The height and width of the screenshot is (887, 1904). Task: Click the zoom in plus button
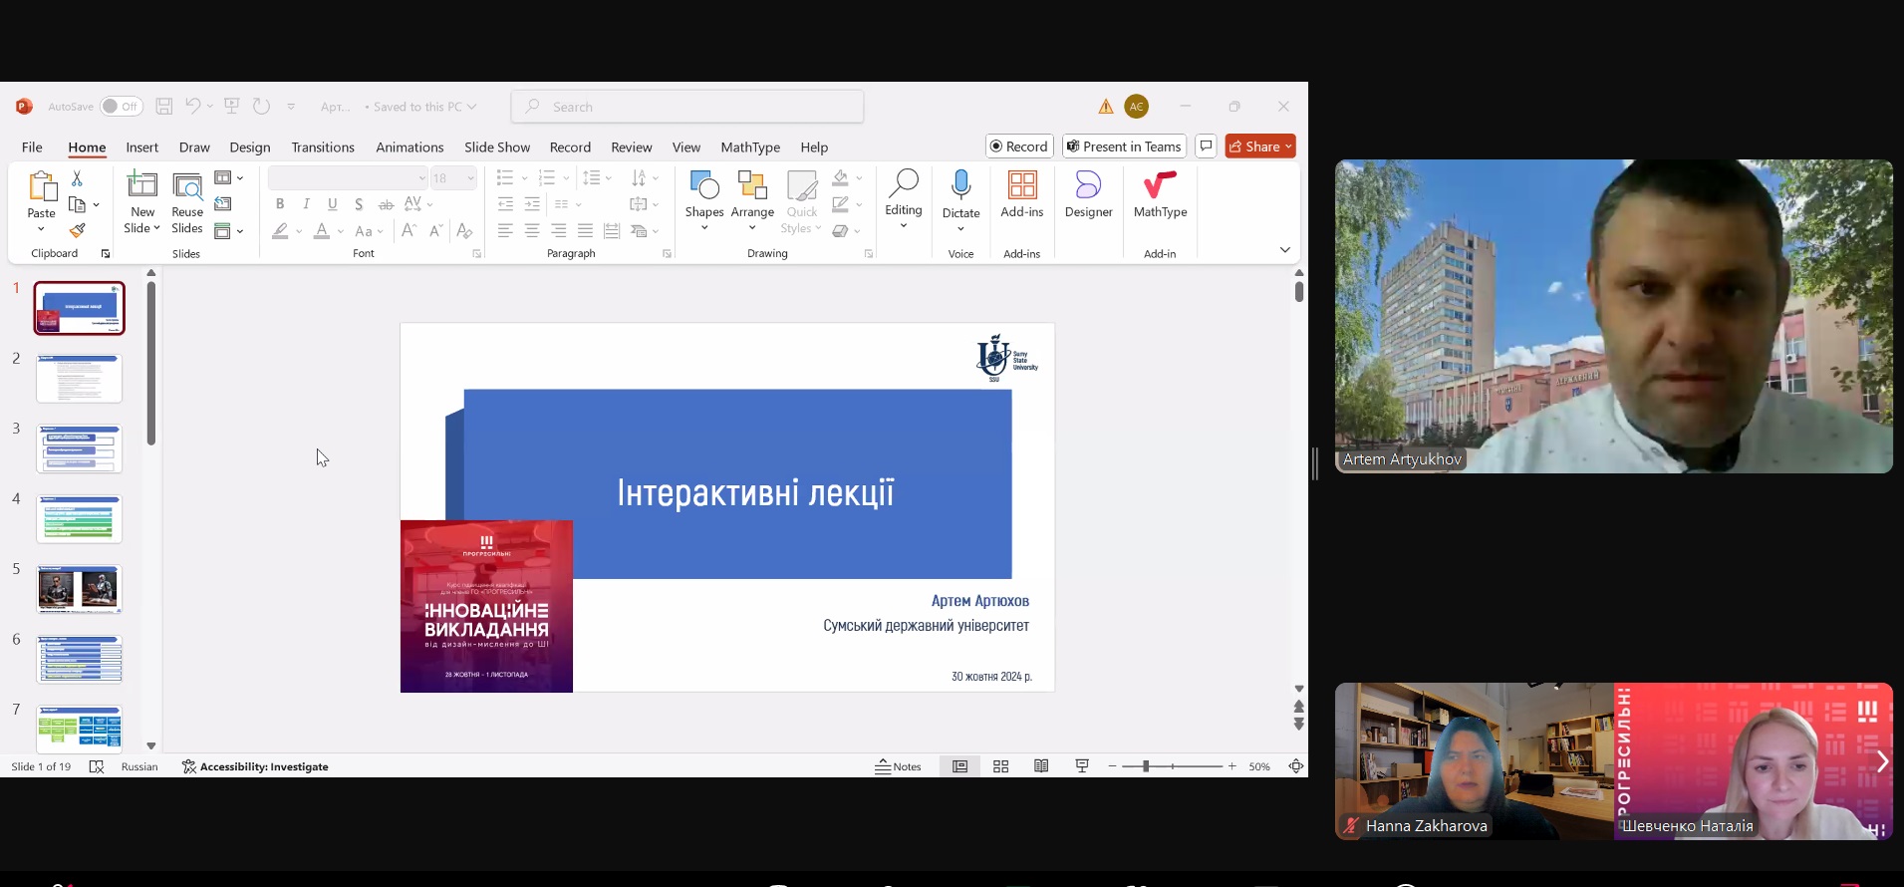click(1231, 766)
